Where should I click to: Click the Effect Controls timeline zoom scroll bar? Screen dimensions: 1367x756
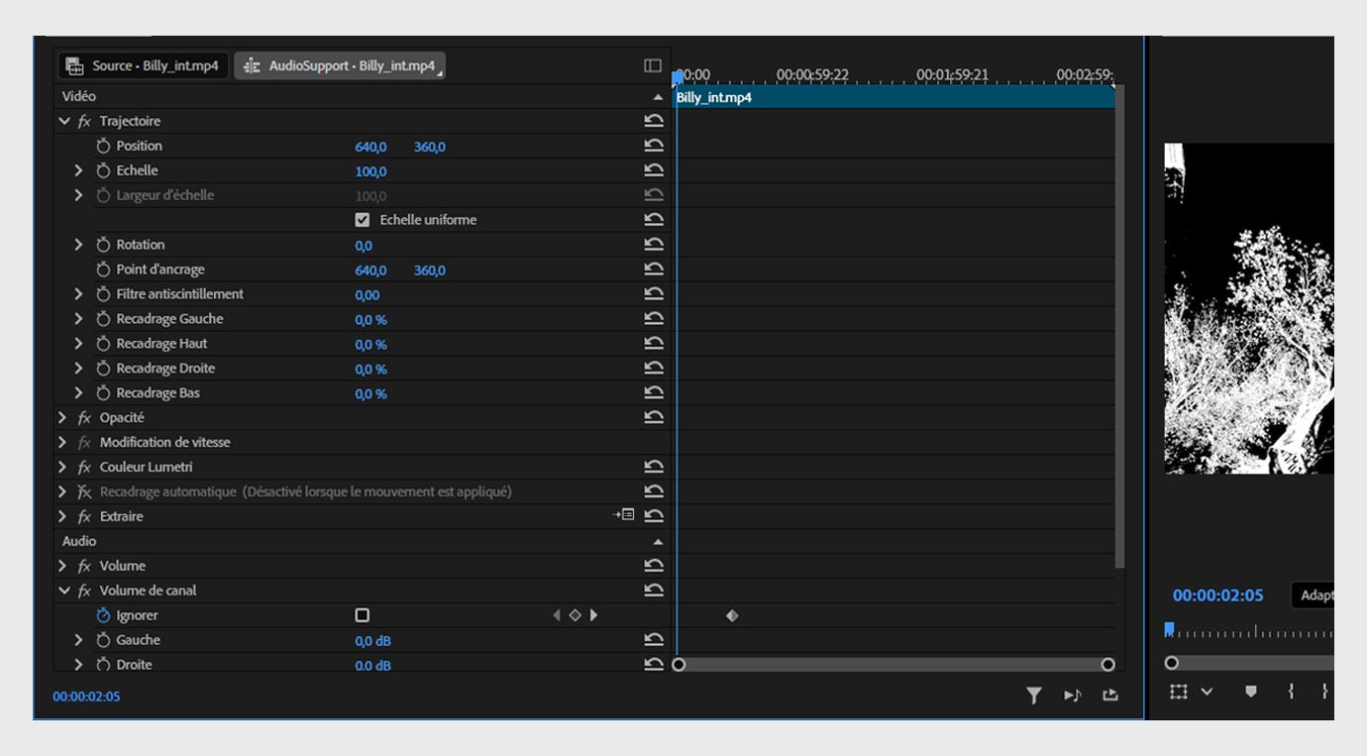893,665
